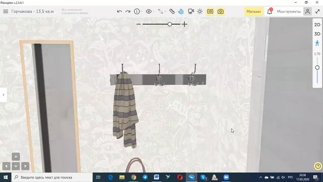Open the video camera tour tool
This screenshot has width=323, height=182.
pyautogui.click(x=191, y=12)
